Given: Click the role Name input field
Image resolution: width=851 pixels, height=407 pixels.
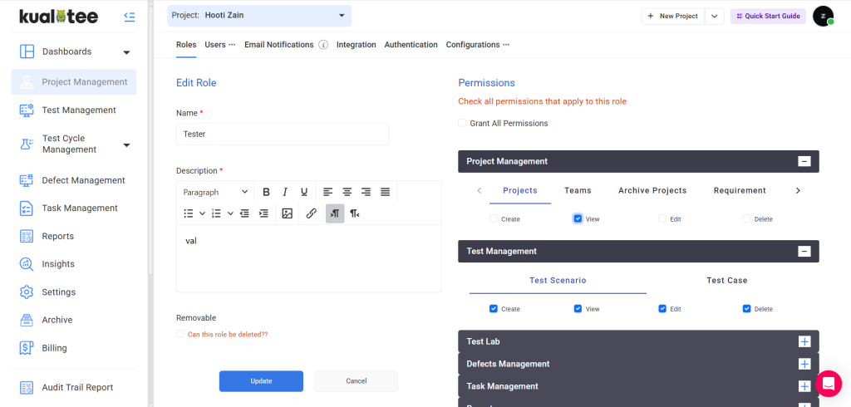Looking at the screenshot, I should (x=282, y=134).
